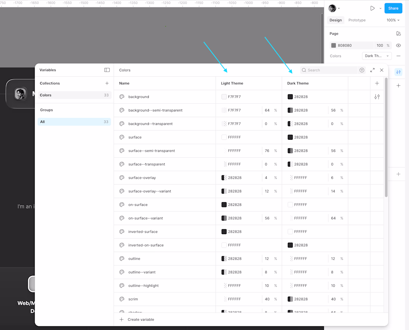Click Light Theme opacity 64 of background--semi-transparent
Viewport: 409px width, 330px height.
(267, 110)
